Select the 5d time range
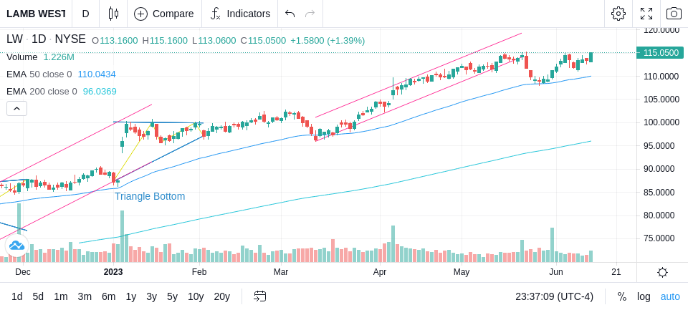Viewport: 688px width, 310px height. click(38, 297)
